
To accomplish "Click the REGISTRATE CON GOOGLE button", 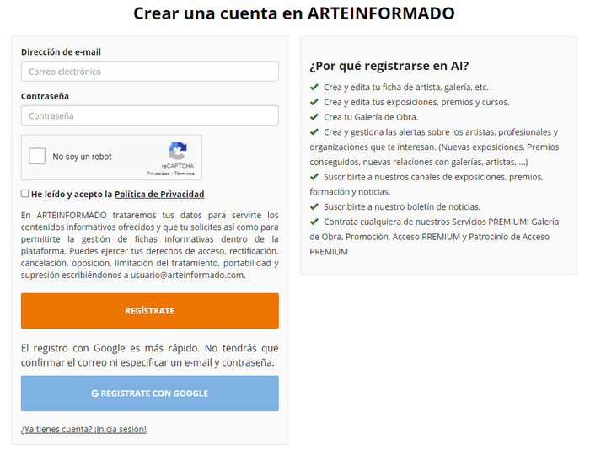I will pyautogui.click(x=150, y=393).
